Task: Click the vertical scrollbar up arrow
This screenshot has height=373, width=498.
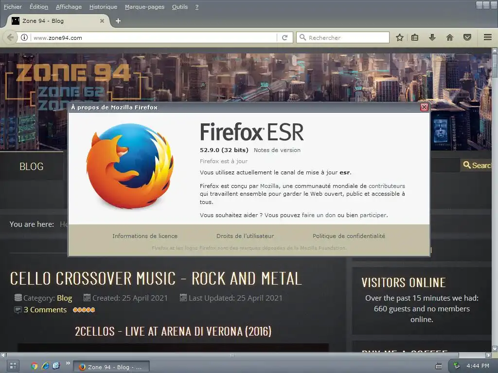Action: (495, 51)
